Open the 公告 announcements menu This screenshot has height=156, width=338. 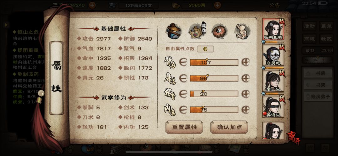point(274,5)
